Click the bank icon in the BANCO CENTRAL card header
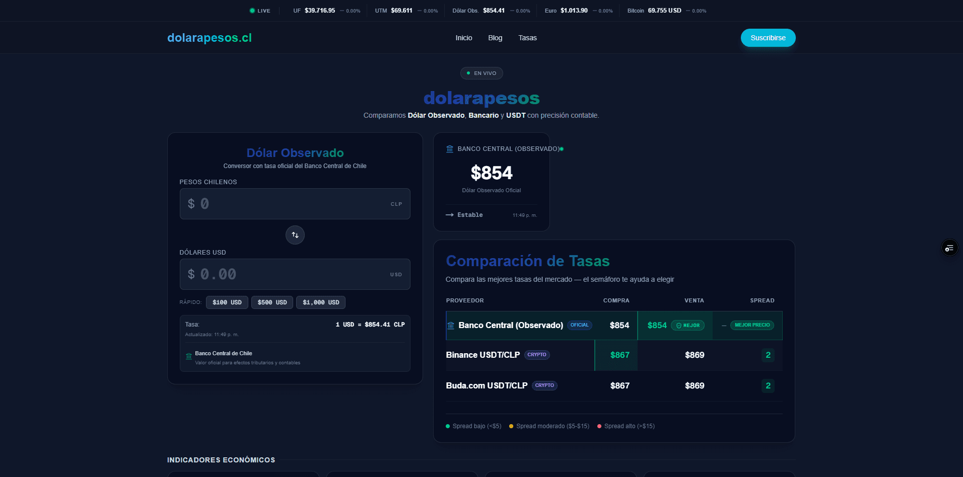 pos(449,148)
